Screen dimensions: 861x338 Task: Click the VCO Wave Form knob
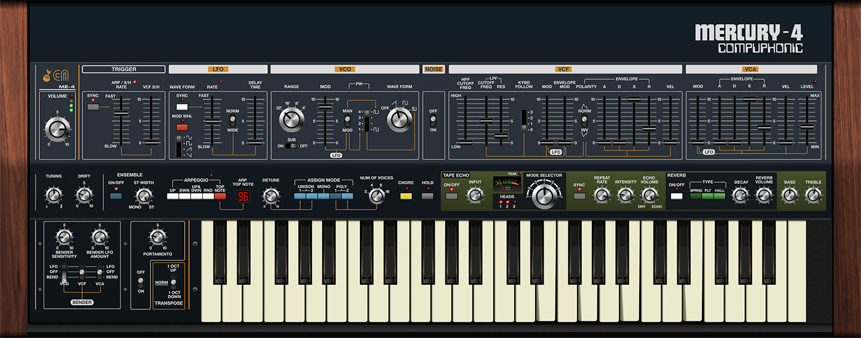click(399, 119)
